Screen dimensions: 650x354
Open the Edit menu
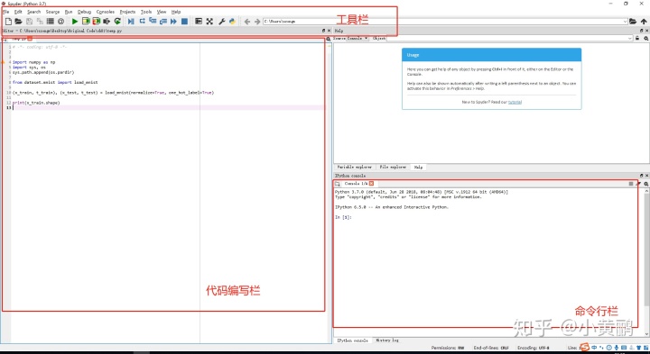click(x=18, y=12)
